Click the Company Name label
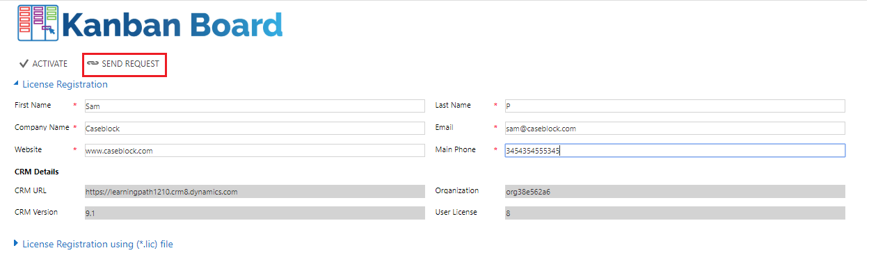The width and height of the screenshot is (869, 255). point(42,128)
